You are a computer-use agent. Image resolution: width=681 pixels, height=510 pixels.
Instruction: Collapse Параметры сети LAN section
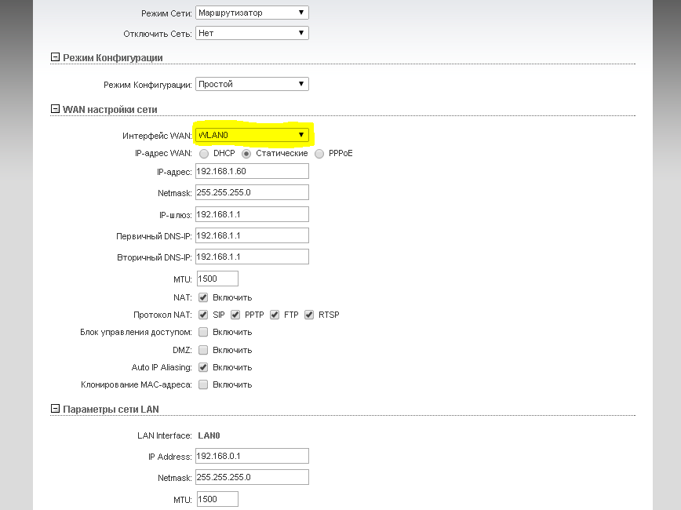pos(55,409)
